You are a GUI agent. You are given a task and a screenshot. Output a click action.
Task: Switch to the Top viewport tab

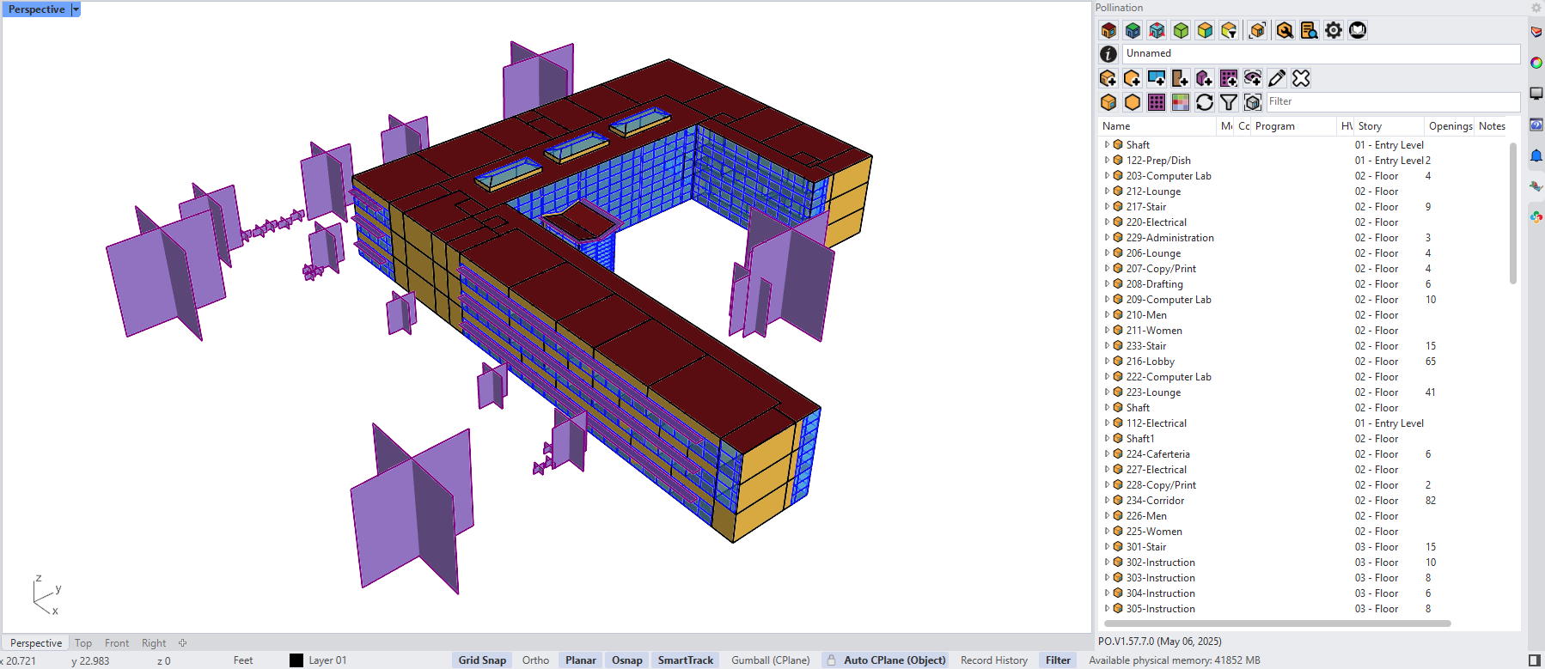pos(83,643)
